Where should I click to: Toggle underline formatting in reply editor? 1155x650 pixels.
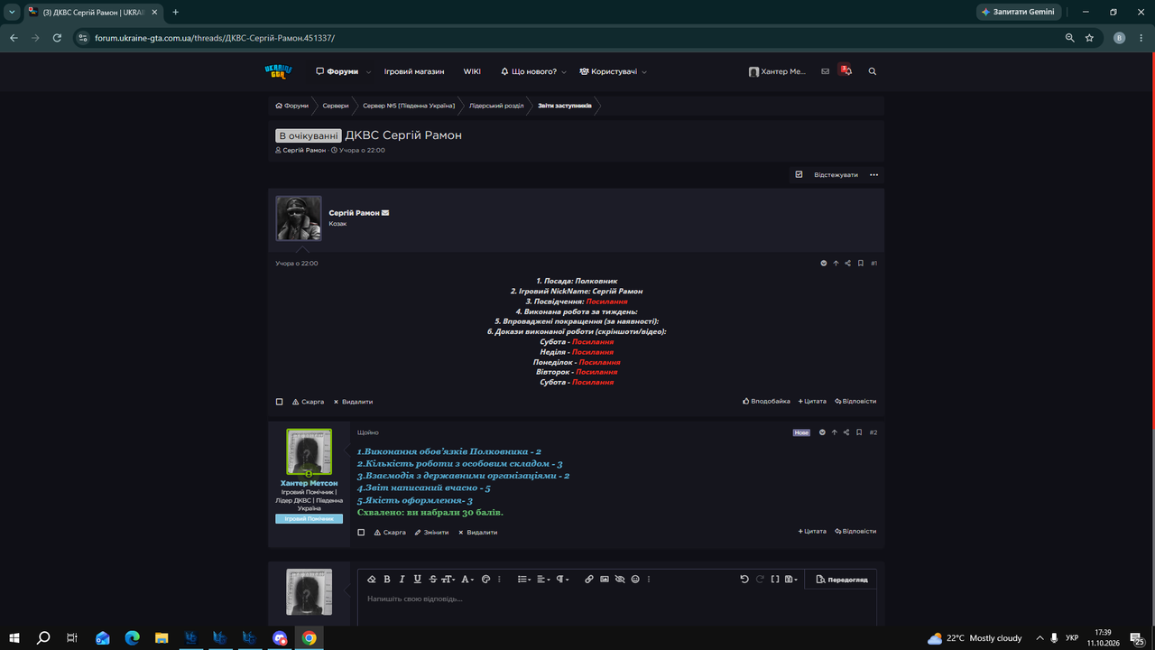(417, 579)
